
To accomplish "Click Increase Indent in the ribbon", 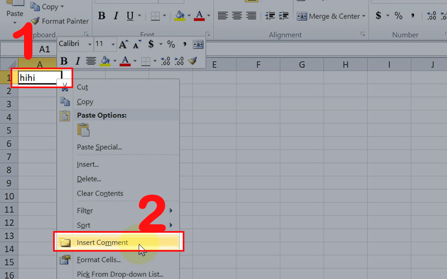I will [284, 16].
